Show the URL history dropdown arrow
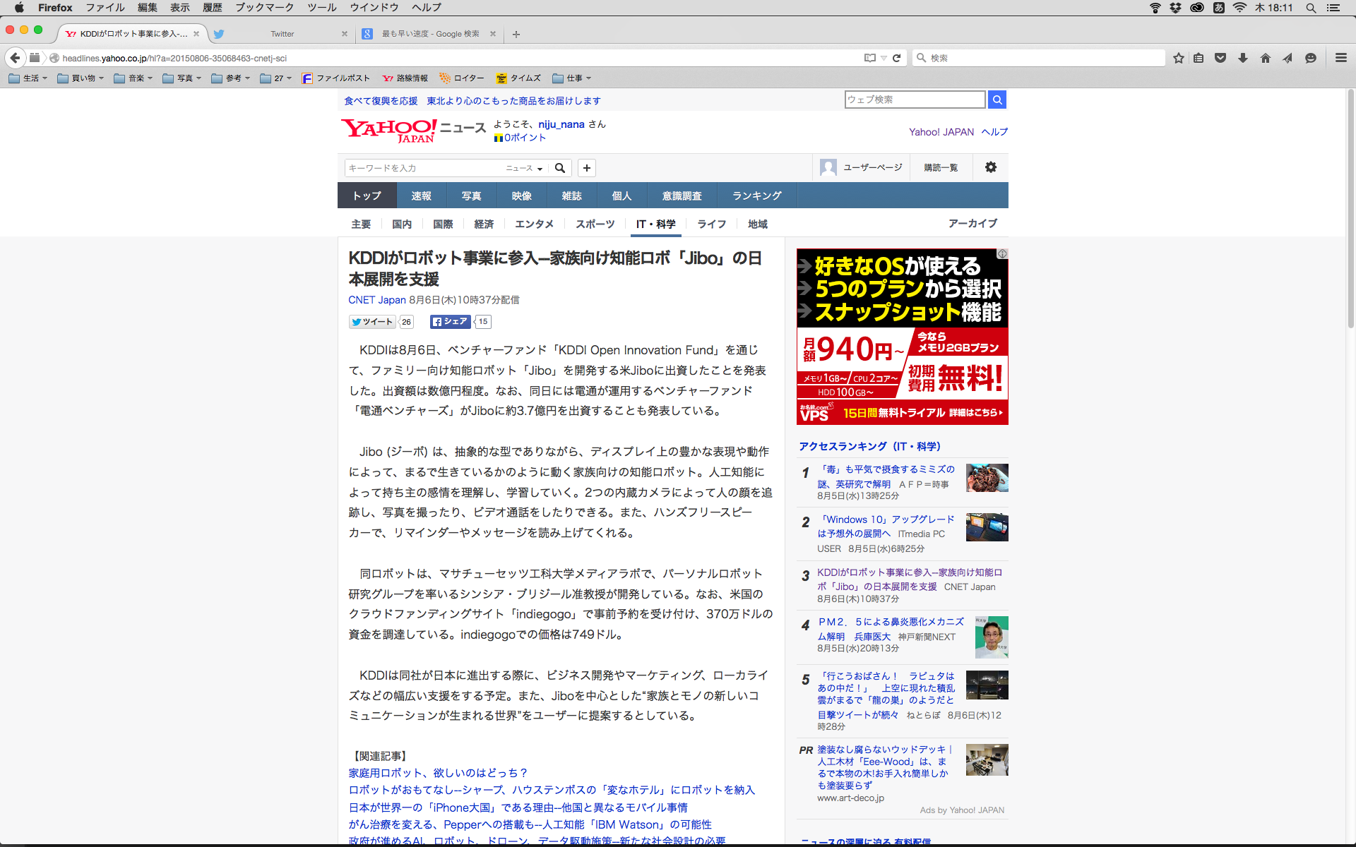Viewport: 1356px width, 847px height. [x=884, y=58]
